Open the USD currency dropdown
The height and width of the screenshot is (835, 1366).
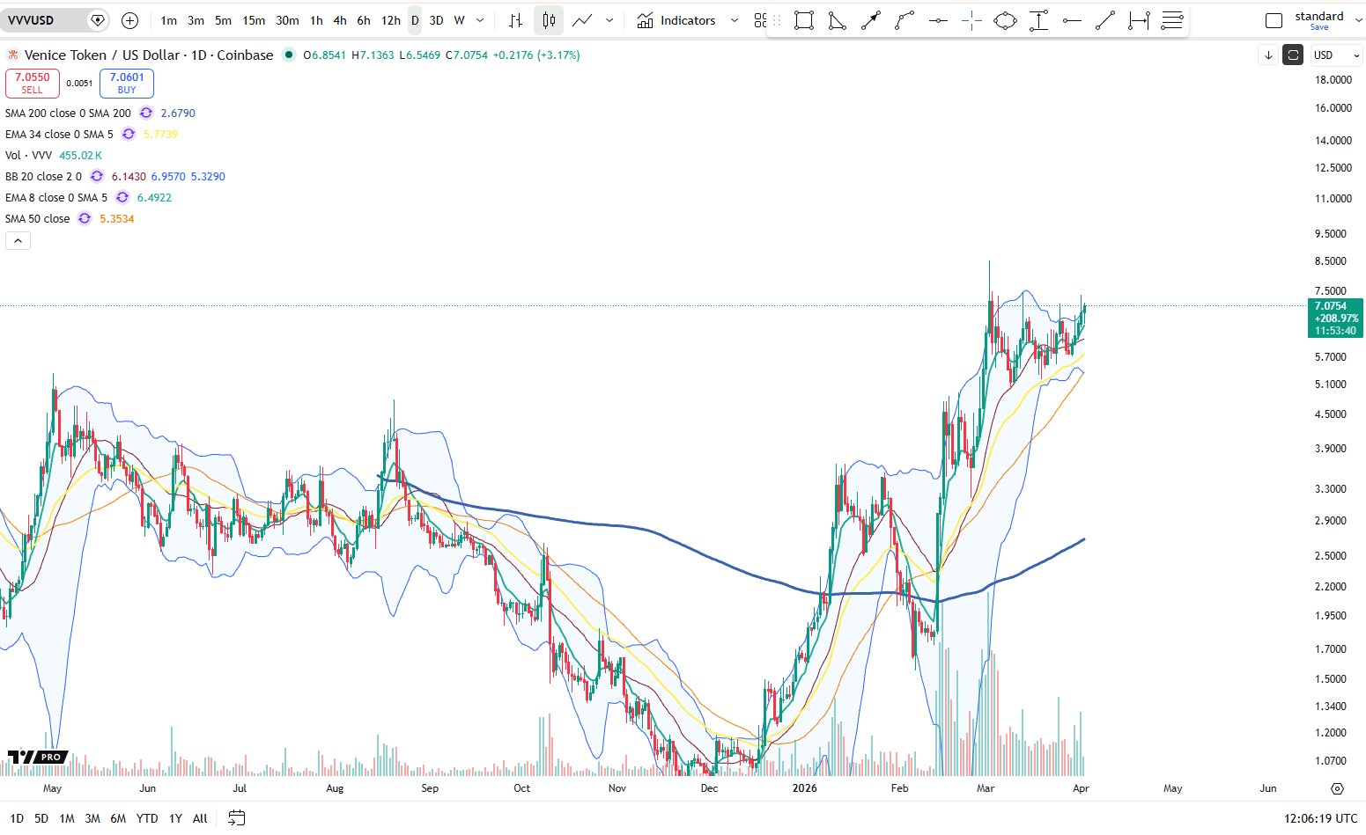click(1335, 55)
